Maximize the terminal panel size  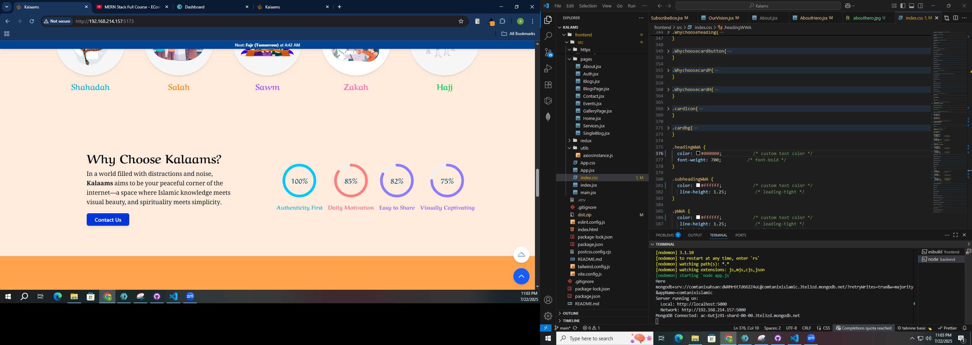(955, 235)
